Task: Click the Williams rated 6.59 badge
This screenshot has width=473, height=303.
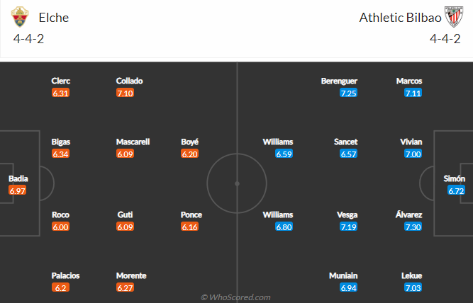Action: click(x=284, y=154)
